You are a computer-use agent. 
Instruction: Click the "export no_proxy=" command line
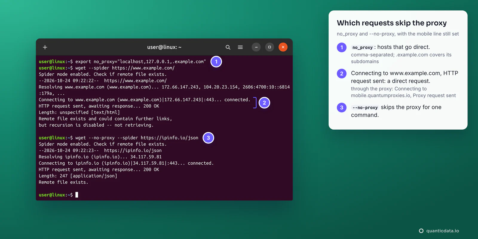coord(122,62)
